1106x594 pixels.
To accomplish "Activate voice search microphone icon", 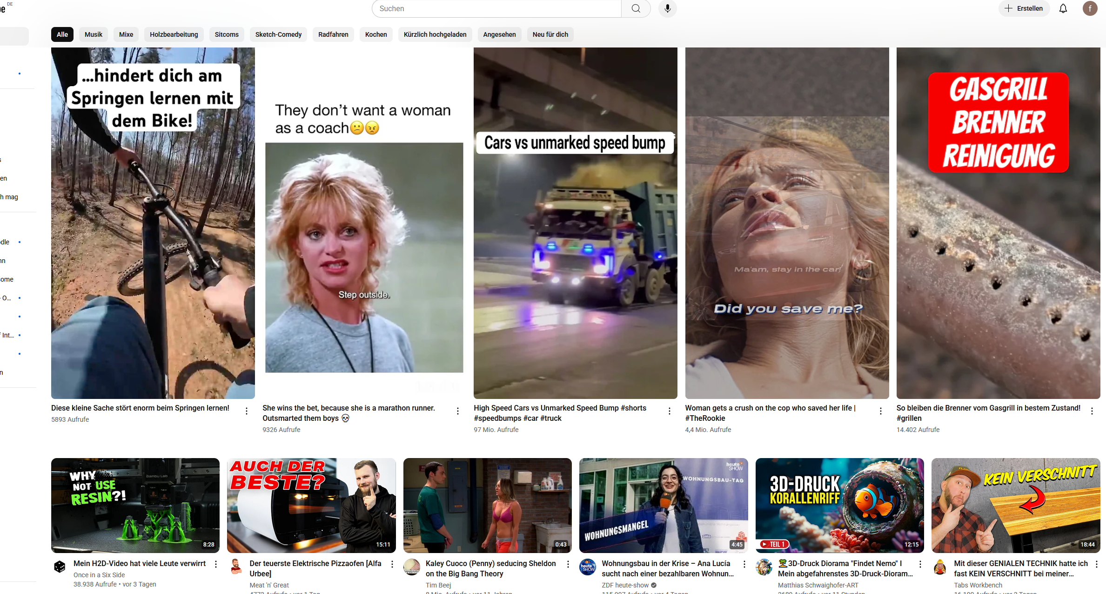I will pyautogui.click(x=667, y=8).
